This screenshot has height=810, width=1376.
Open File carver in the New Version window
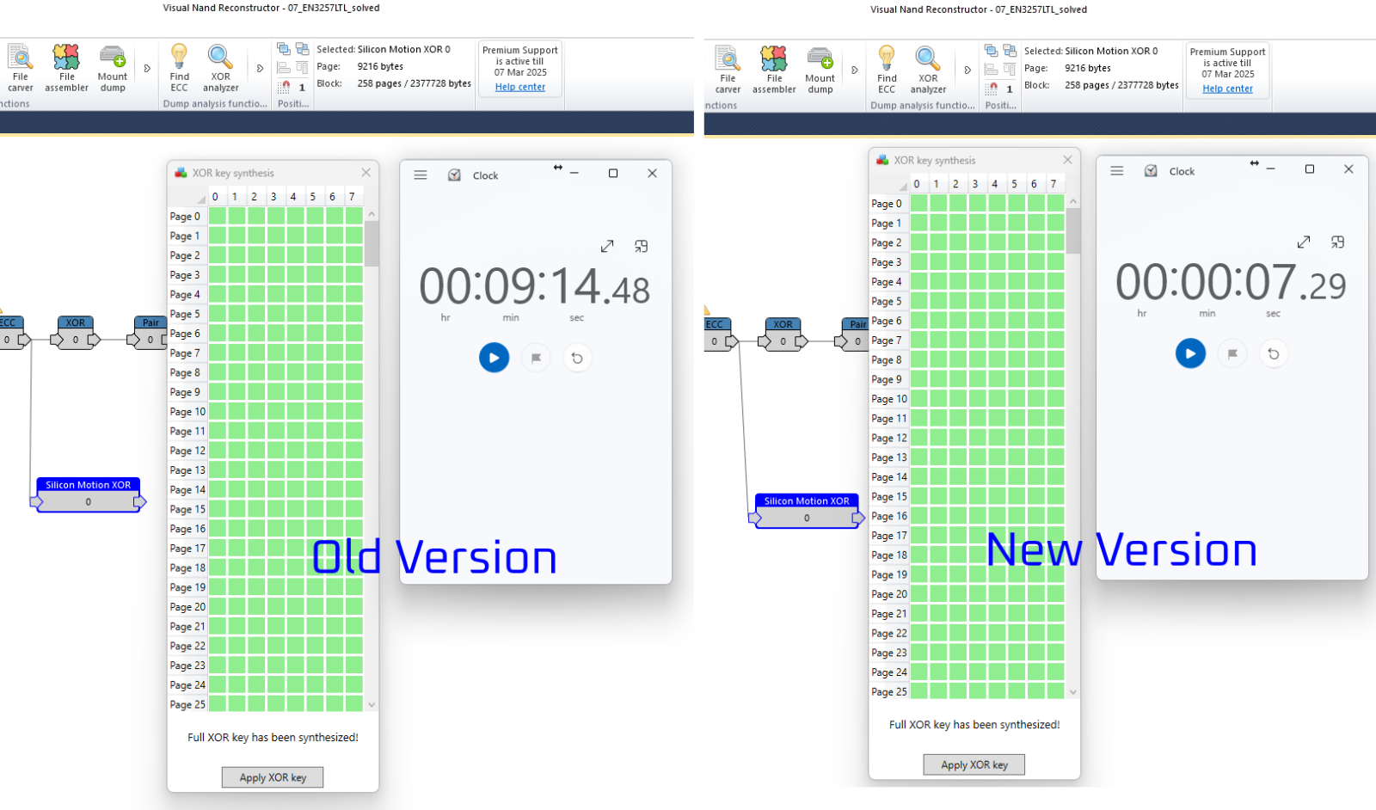728,70
